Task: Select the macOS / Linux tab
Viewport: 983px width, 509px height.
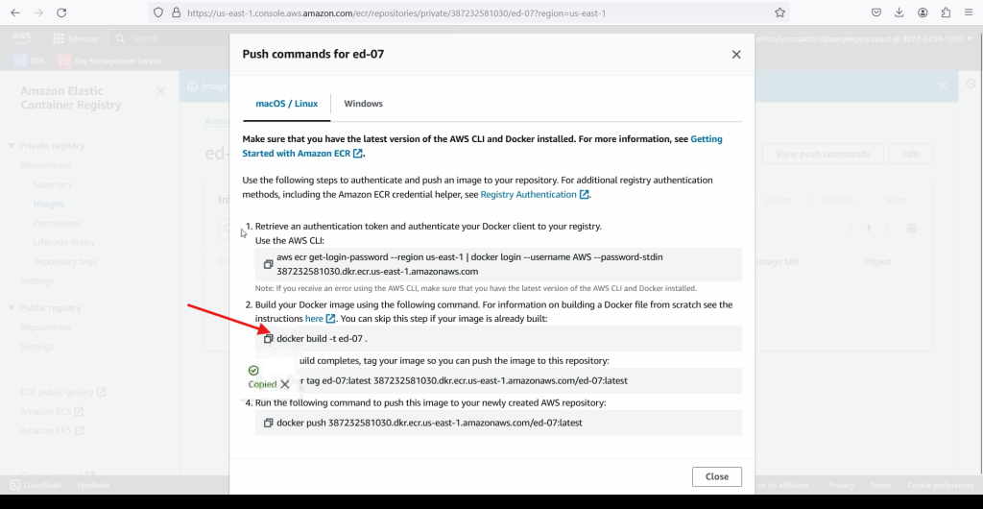Action: [x=286, y=104]
